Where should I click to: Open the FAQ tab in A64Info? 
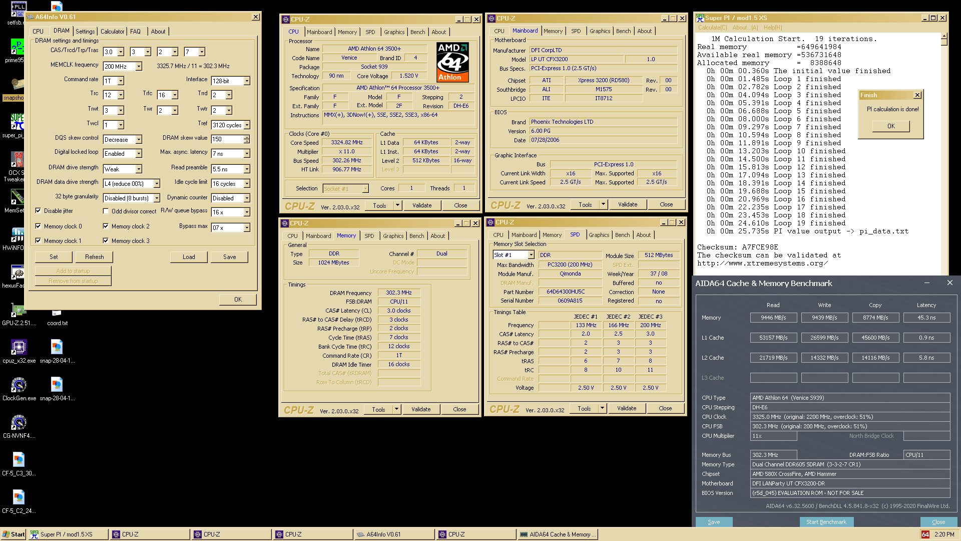tap(135, 32)
